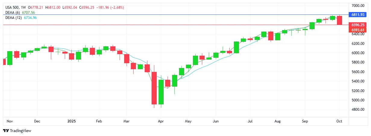
Task: Click the red 6593.61 price label
Action: [358, 30]
